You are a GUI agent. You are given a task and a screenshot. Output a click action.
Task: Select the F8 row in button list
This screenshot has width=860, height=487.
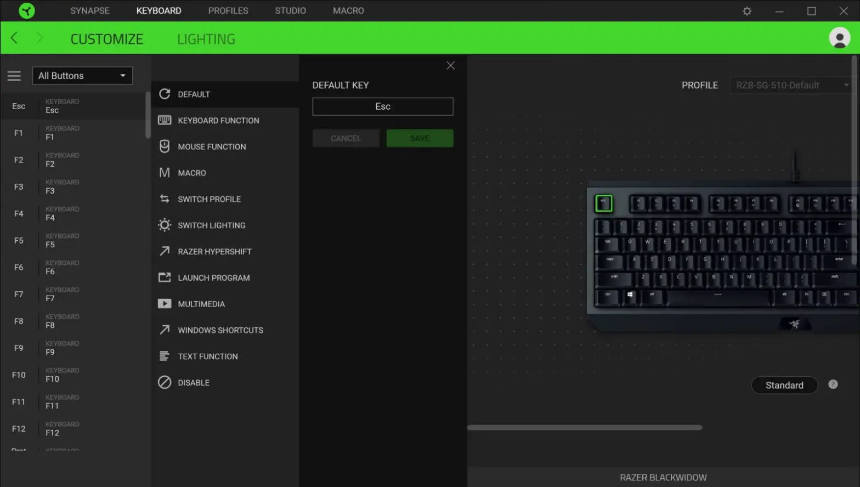tap(73, 321)
